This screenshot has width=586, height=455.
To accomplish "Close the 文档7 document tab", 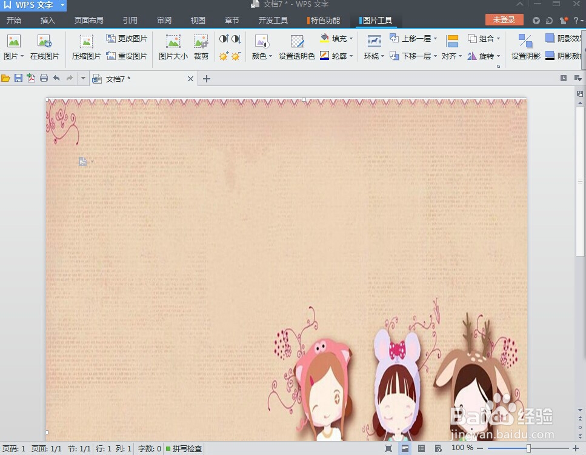I will pyautogui.click(x=190, y=79).
